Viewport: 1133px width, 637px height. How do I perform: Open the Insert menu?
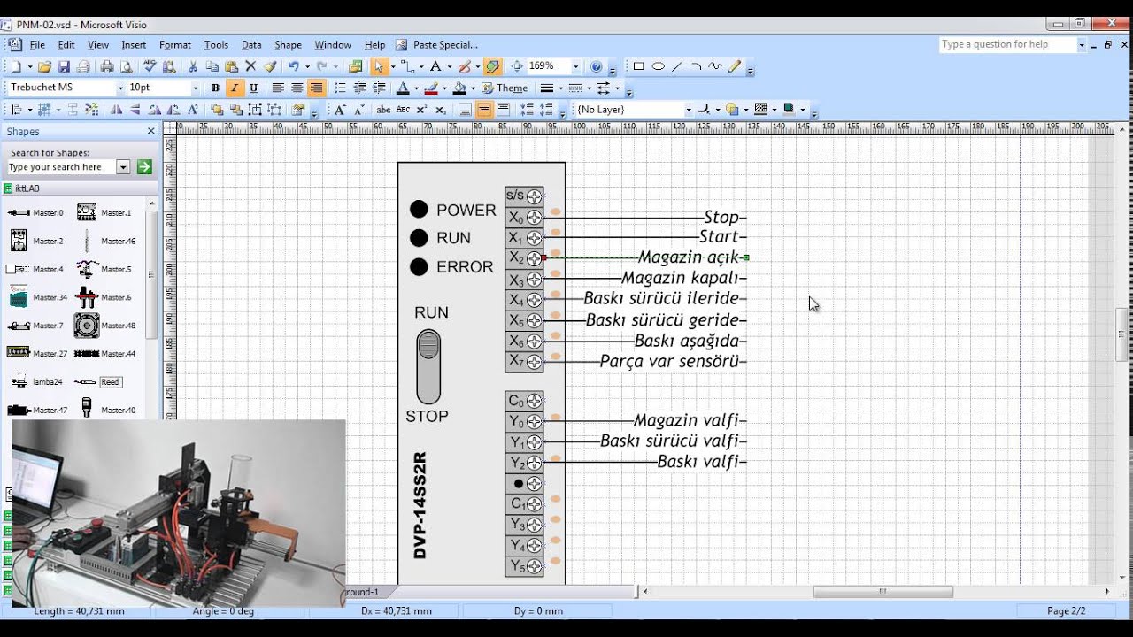point(134,45)
